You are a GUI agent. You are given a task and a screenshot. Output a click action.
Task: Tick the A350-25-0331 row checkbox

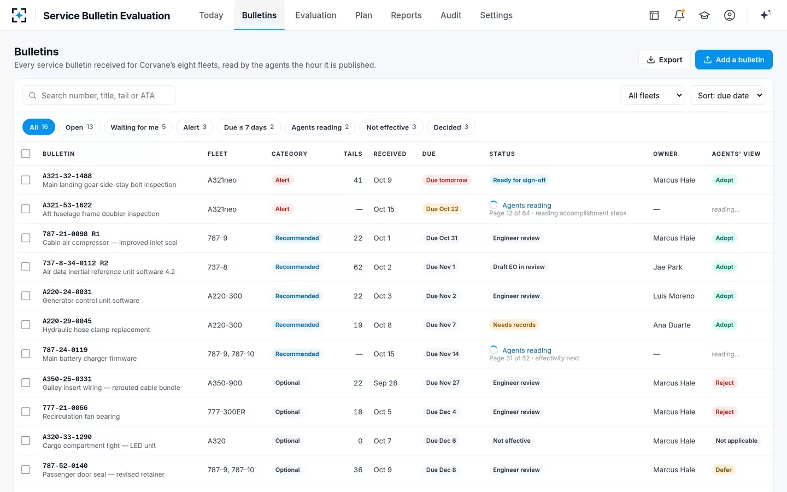pyautogui.click(x=26, y=383)
